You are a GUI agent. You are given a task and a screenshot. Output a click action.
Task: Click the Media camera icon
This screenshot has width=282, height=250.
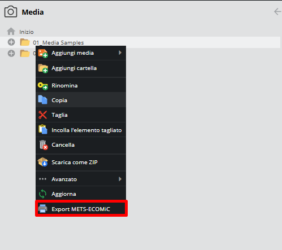tap(11, 12)
